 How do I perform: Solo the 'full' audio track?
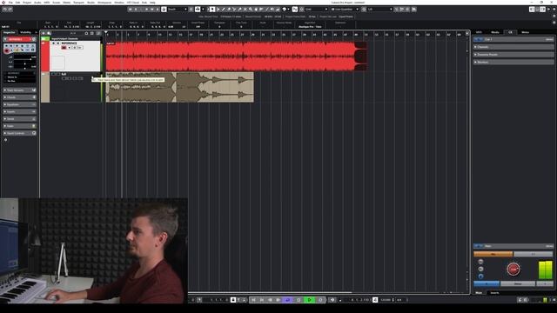tap(58, 74)
